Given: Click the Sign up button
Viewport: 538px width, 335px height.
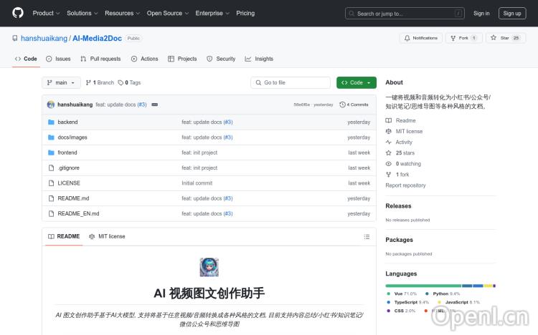Looking at the screenshot, I should [512, 14].
